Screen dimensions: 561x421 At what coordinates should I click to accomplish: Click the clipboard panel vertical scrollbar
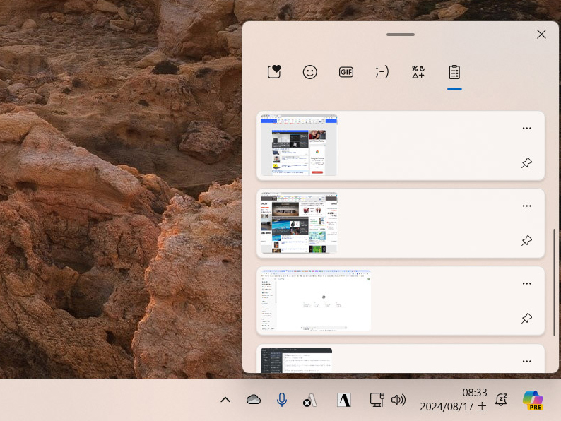554,283
